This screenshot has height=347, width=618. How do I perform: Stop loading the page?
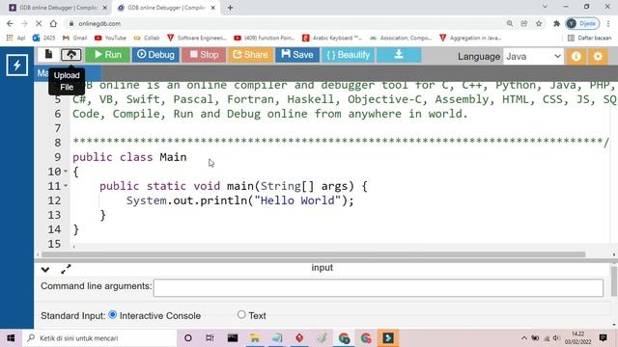(x=39, y=23)
